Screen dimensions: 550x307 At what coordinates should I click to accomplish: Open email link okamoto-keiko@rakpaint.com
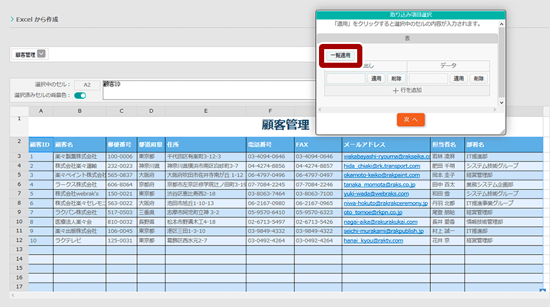coord(382,175)
